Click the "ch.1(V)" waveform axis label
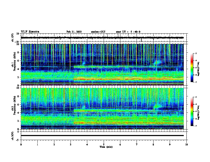The width and height of the screenshot is (210, 162). click(x=13, y=38)
